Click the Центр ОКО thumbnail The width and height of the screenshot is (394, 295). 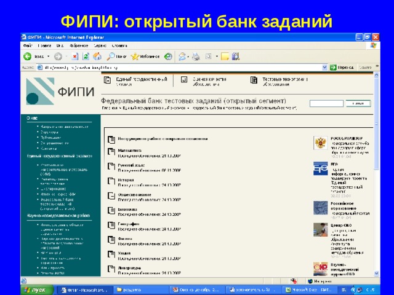pyautogui.click(x=320, y=229)
